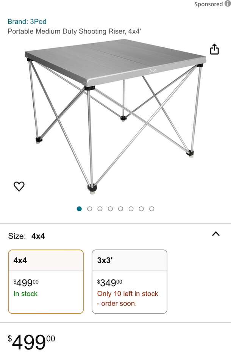This screenshot has height=364, width=231.
Task: Tap the large $499 price
Action: coord(31,342)
